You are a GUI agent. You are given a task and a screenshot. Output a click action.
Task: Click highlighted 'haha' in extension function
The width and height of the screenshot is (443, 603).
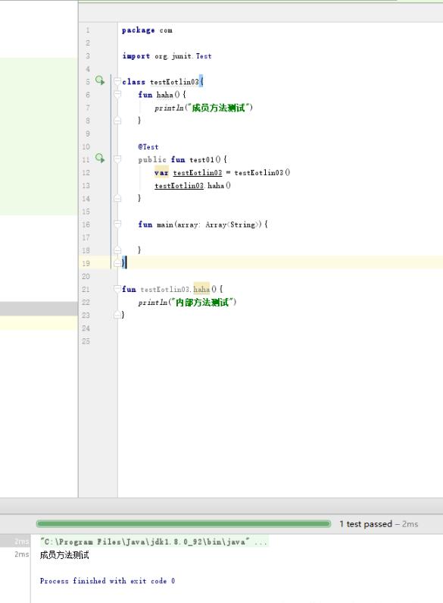click(201, 289)
